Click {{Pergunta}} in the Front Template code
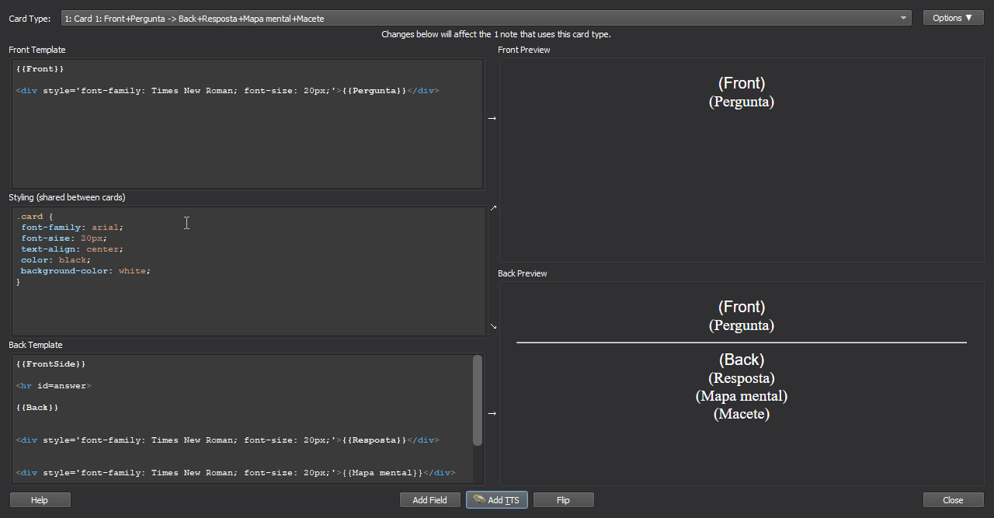The height and width of the screenshot is (518, 994). [x=374, y=91]
